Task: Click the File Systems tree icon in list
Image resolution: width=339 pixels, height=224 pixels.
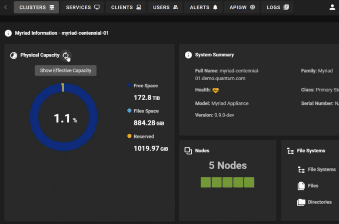Action: (301, 170)
